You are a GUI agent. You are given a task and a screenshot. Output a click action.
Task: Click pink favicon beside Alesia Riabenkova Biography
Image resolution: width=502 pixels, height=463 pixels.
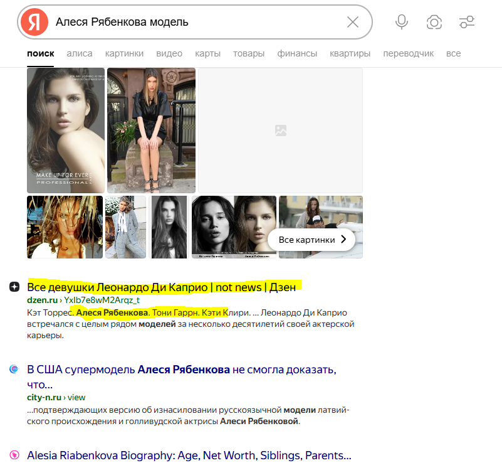[14, 455]
